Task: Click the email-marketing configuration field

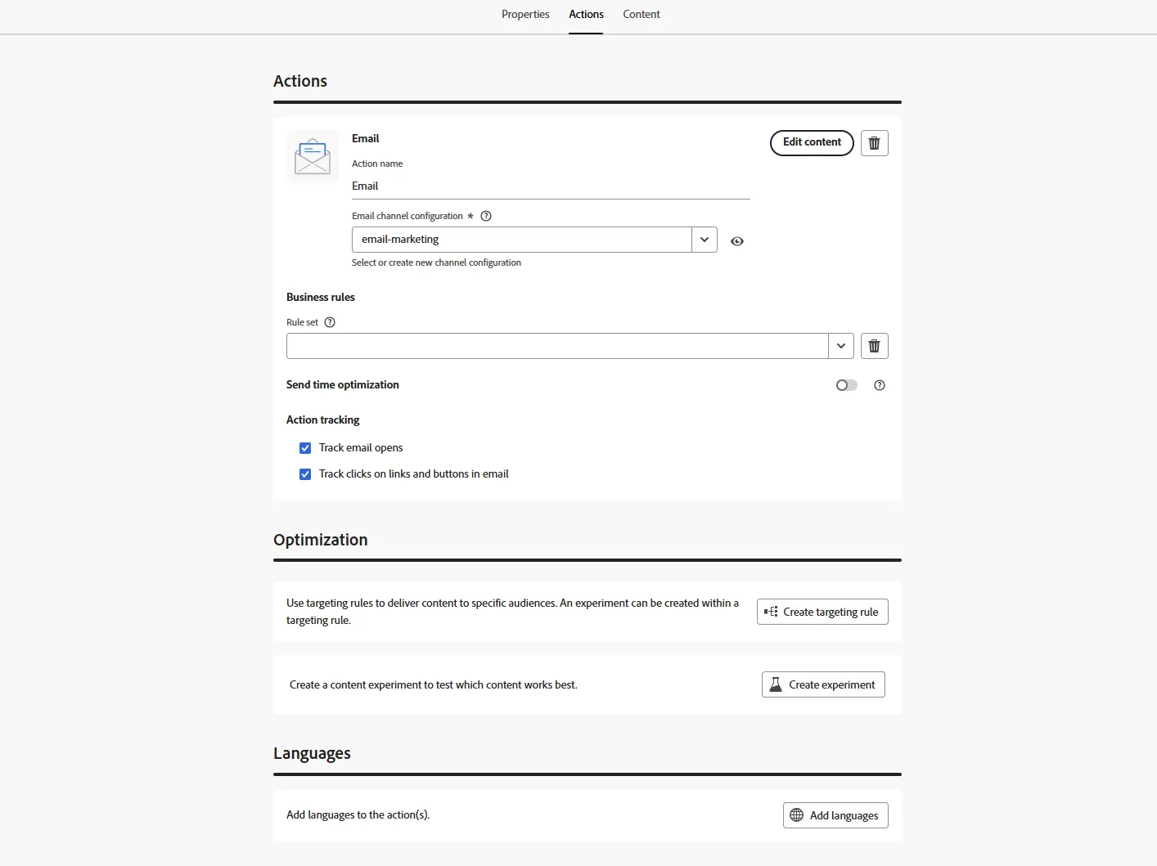Action: [522, 240]
